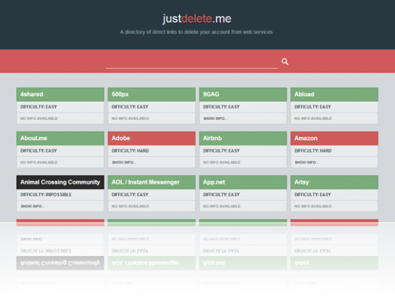Click 'Difficulty: Hard' under Adobe
This screenshot has height=296, width=395.
[x=130, y=150]
